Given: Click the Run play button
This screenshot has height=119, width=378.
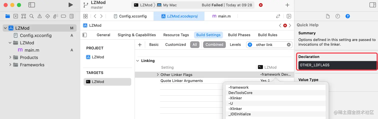Looking at the screenshot, I should coord(70,5).
